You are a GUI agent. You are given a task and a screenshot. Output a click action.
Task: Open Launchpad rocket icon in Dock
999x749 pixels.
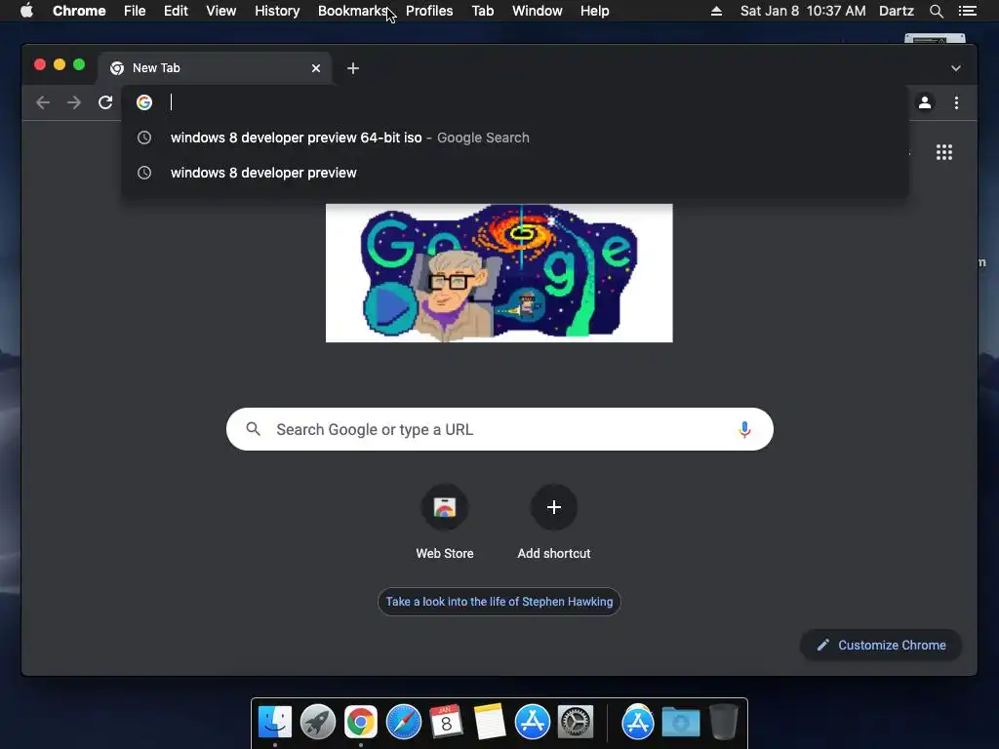pyautogui.click(x=318, y=723)
